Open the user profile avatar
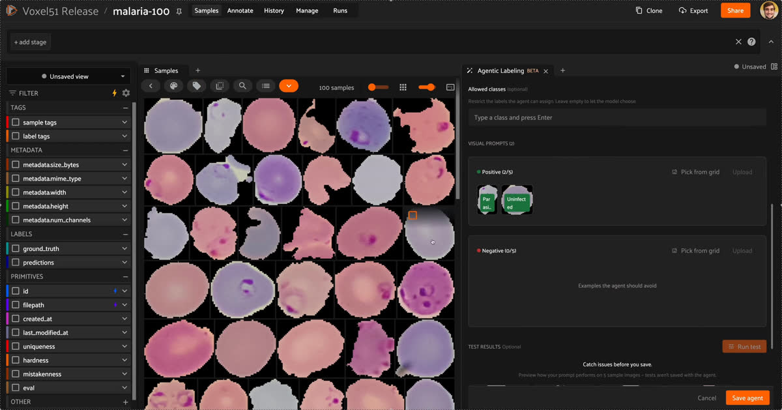Image resolution: width=782 pixels, height=410 pixels. point(768,10)
